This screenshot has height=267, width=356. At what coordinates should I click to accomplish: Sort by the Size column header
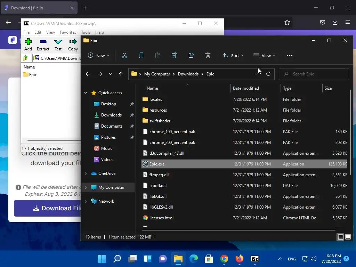pos(328,88)
